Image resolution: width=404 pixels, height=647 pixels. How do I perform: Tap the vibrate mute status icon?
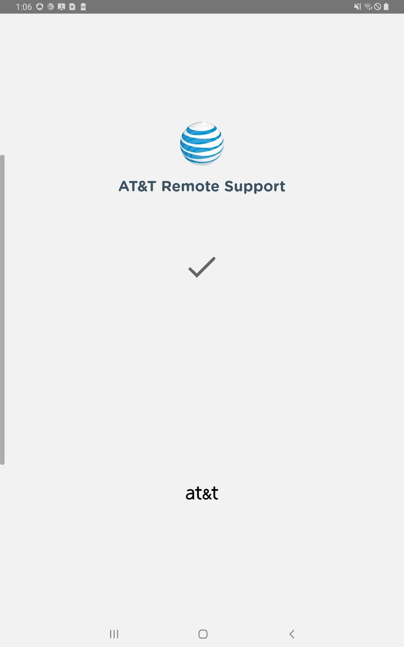pyautogui.click(x=358, y=7)
